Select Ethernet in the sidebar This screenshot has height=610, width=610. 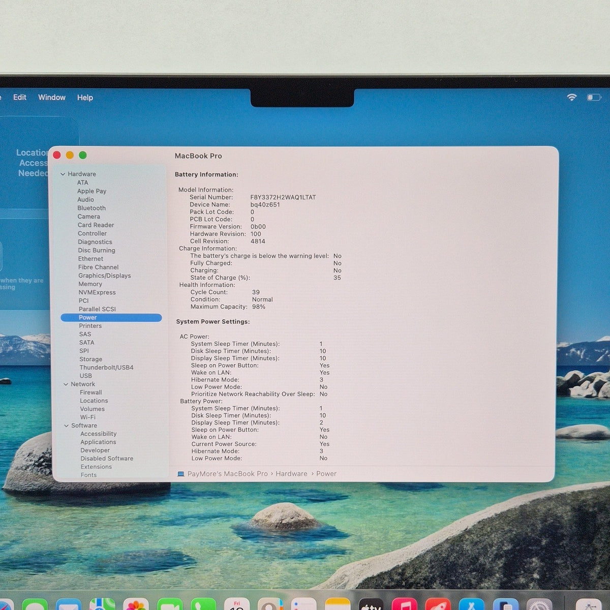pos(90,259)
